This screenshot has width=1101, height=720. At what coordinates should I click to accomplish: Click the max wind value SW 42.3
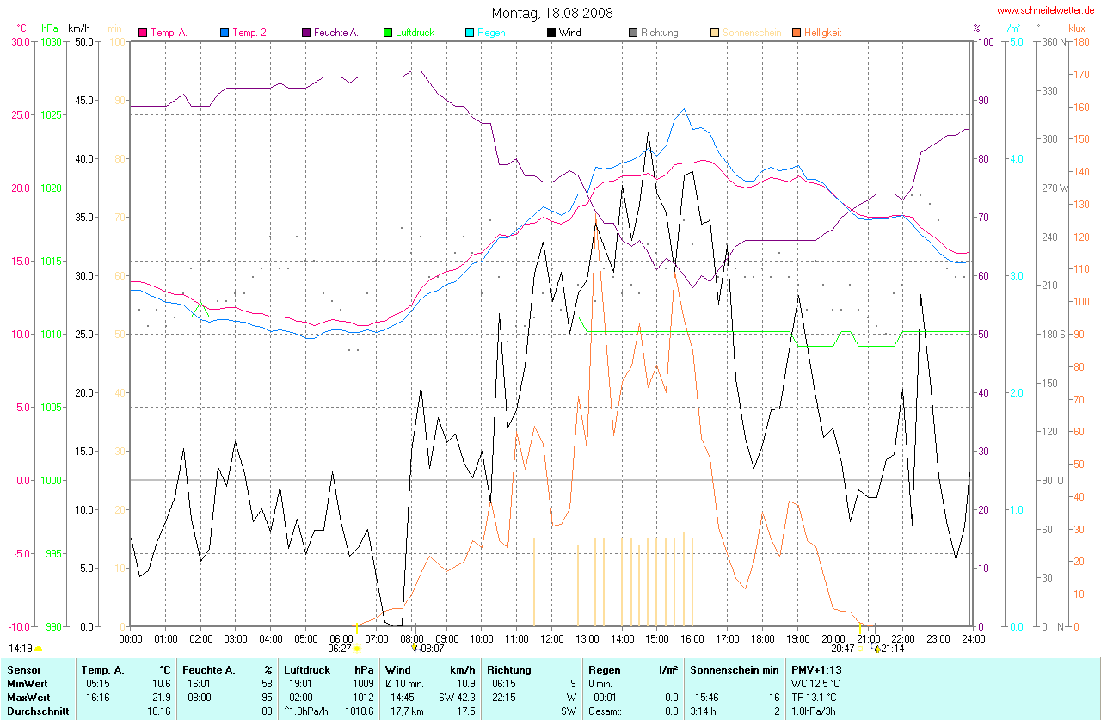pyautogui.click(x=458, y=697)
